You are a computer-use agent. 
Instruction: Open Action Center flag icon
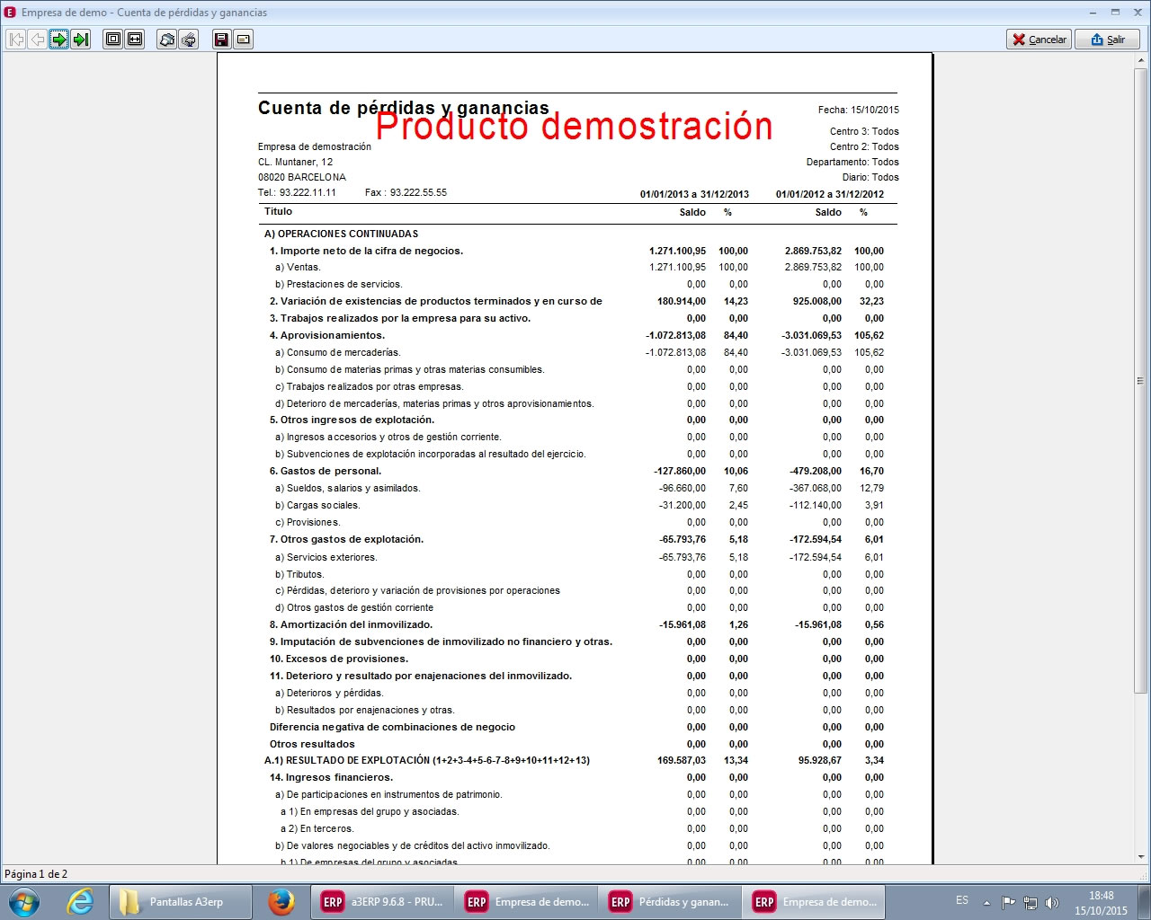[1009, 902]
